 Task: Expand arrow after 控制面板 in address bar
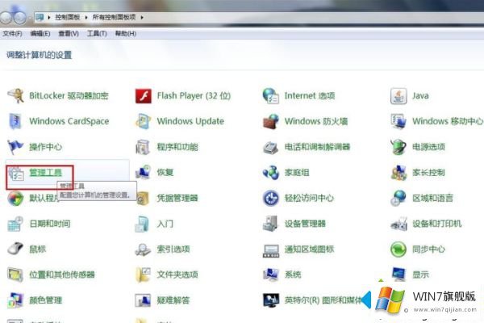pos(86,17)
